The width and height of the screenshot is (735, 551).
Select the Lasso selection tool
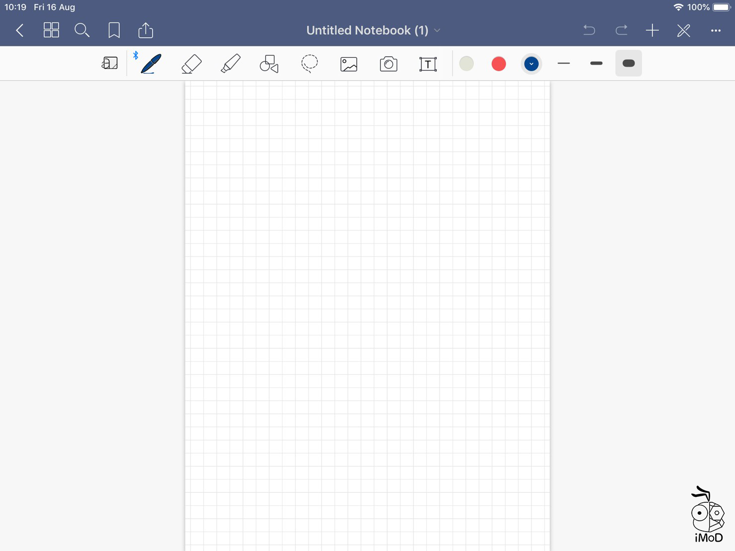point(309,63)
